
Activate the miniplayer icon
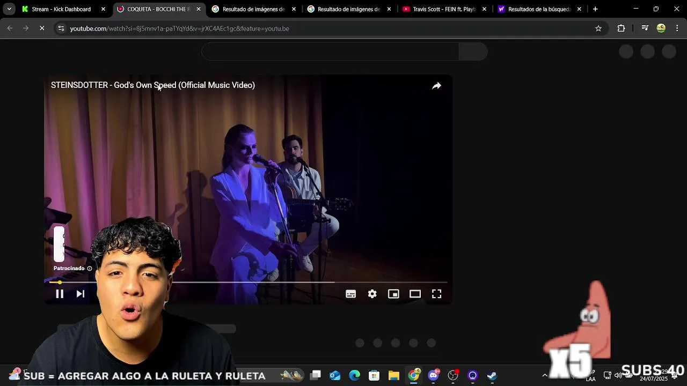pyautogui.click(x=393, y=294)
